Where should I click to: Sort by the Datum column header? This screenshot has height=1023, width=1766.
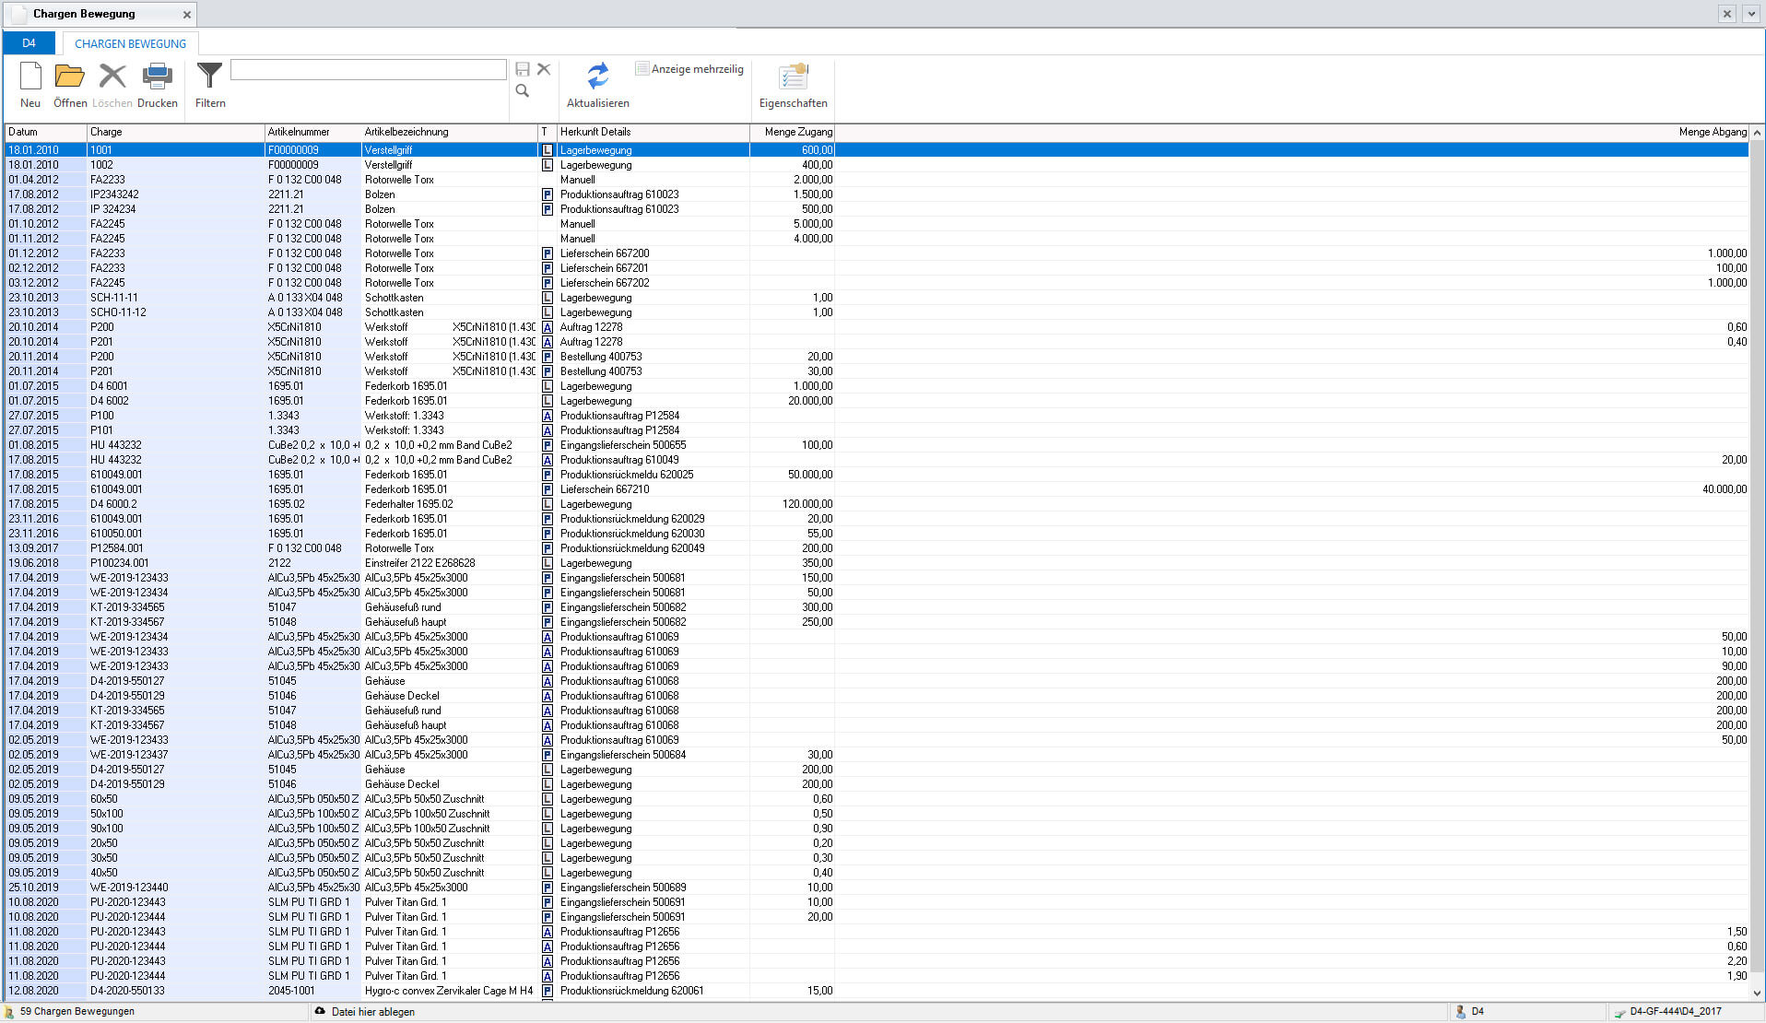pos(46,132)
